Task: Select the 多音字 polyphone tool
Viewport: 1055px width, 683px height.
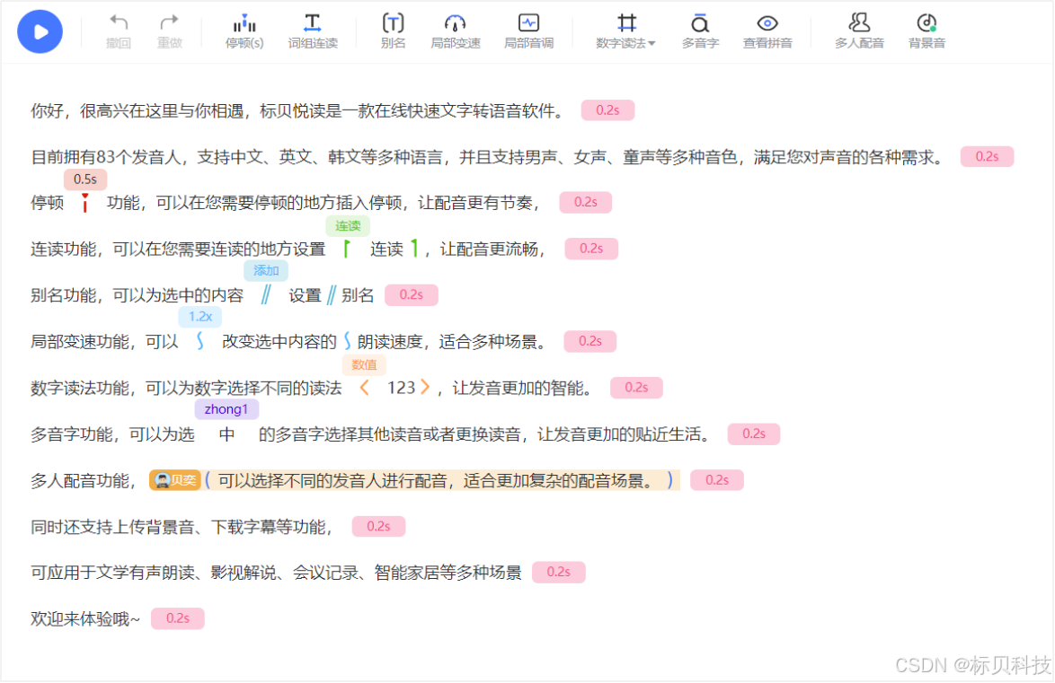Action: click(700, 31)
